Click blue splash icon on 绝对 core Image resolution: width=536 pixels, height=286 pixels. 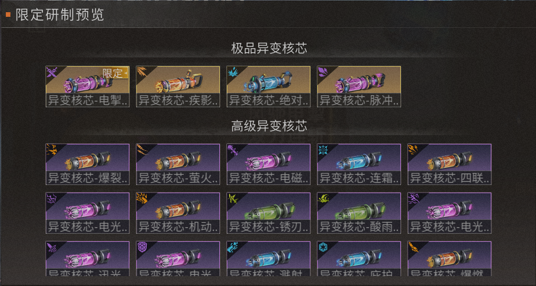click(233, 71)
